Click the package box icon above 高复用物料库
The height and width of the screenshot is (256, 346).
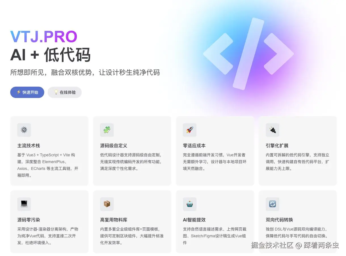(x=107, y=204)
